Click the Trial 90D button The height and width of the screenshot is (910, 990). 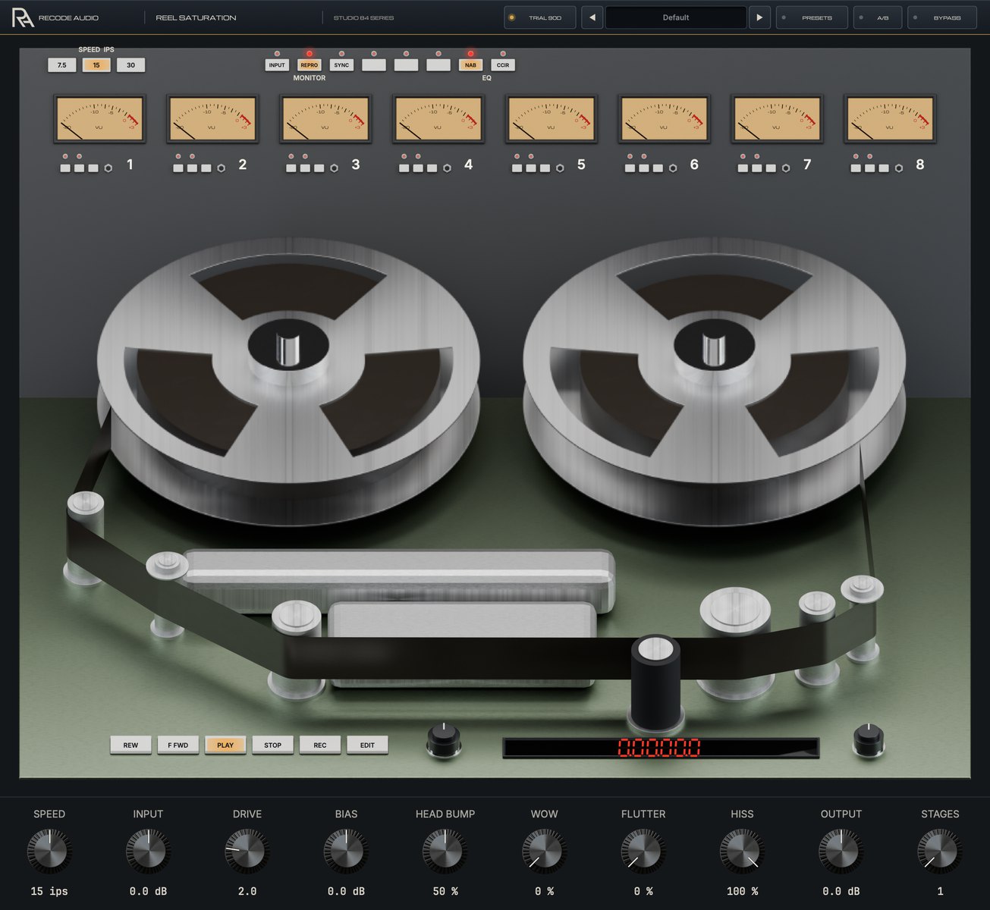[x=539, y=17]
